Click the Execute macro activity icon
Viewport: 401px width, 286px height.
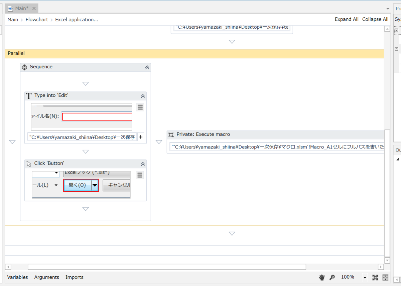[x=171, y=134]
